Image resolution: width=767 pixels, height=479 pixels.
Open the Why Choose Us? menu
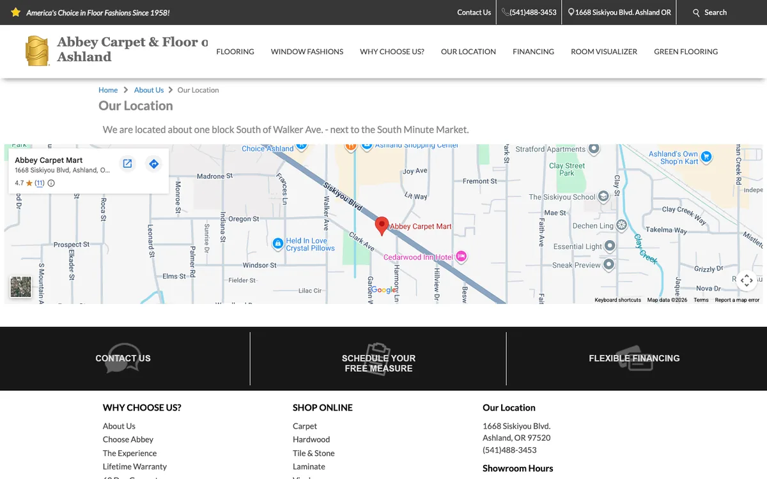click(x=392, y=52)
